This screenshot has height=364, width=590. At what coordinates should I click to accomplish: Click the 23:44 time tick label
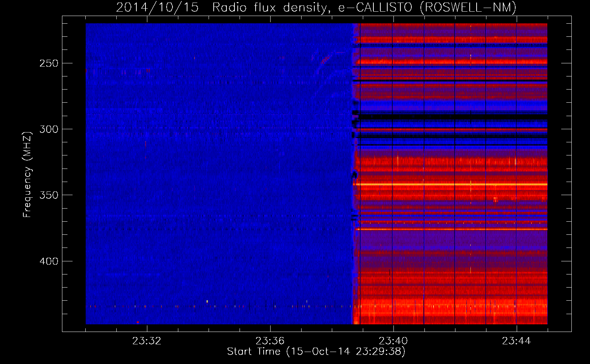(516, 341)
